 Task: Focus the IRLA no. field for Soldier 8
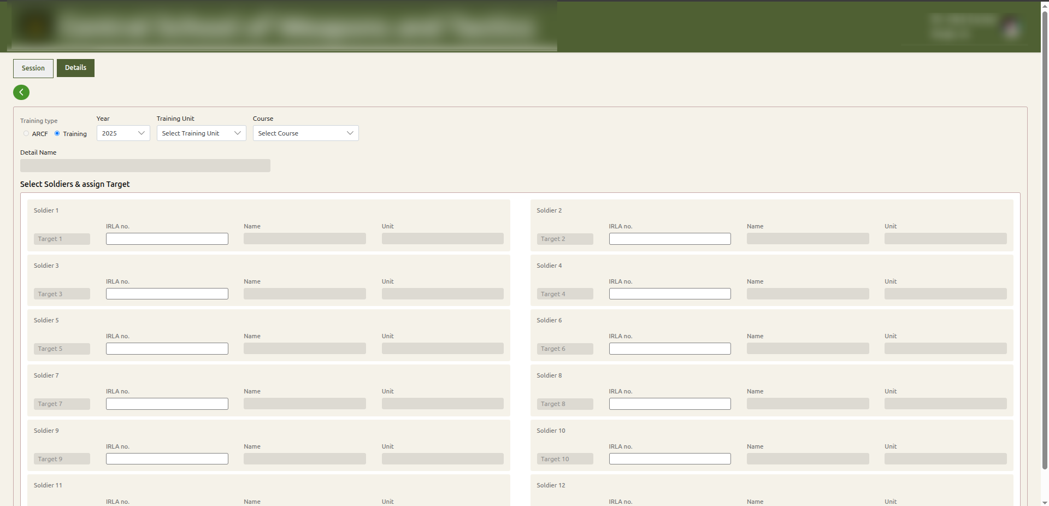pos(669,404)
